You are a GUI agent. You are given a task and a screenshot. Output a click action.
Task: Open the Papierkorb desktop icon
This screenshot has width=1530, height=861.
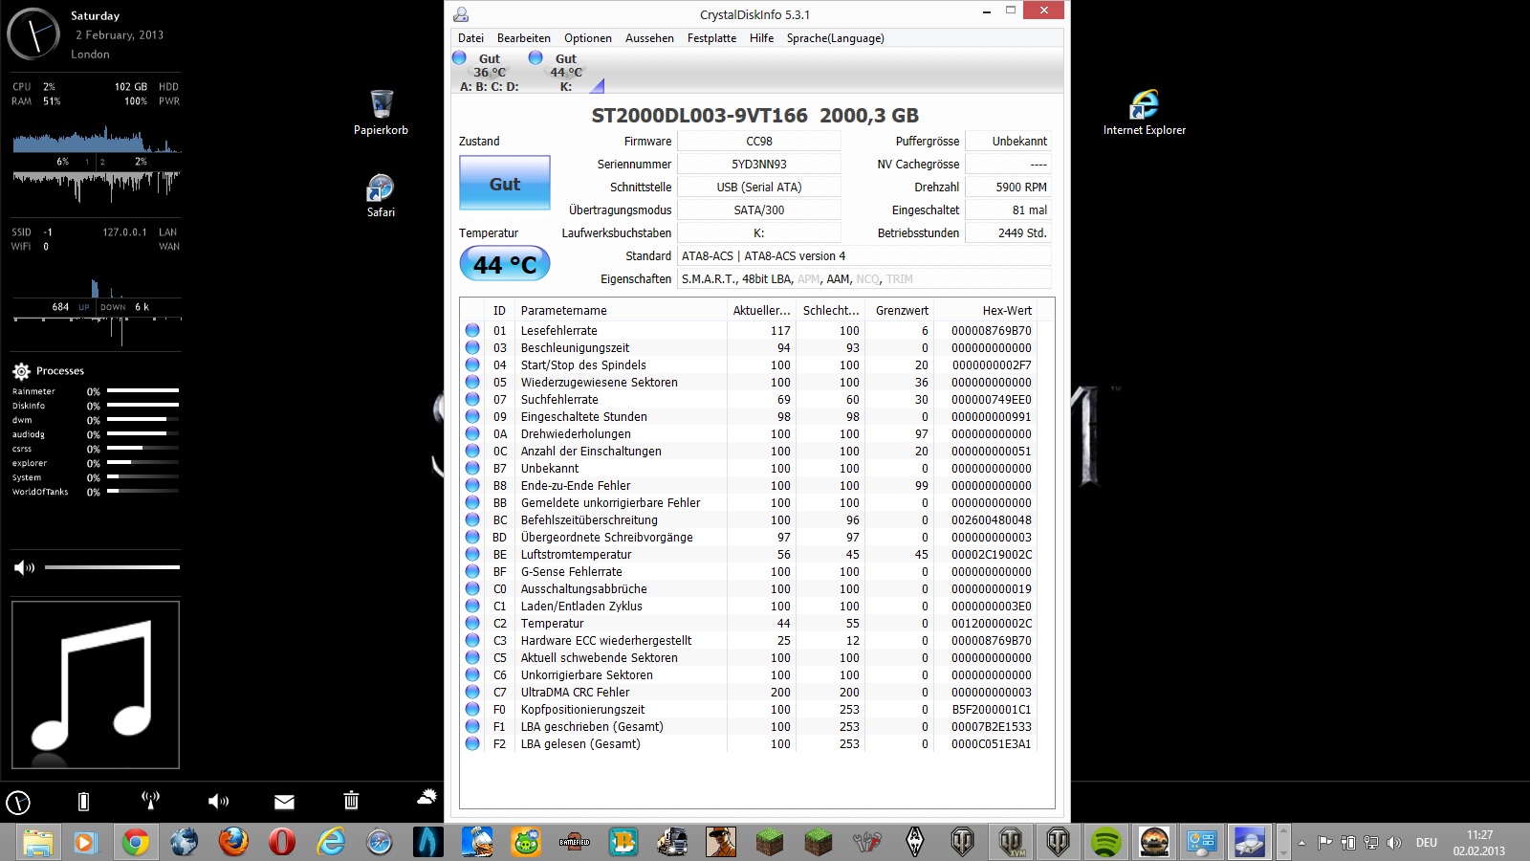(381, 112)
